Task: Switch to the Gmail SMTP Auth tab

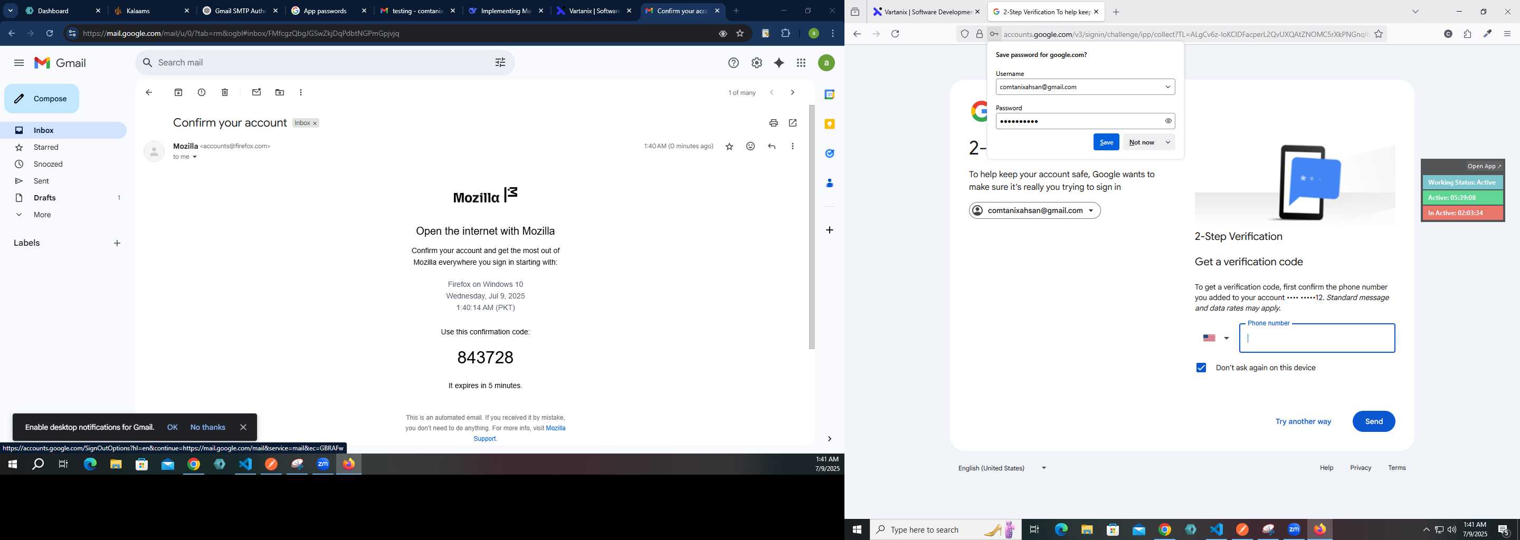Action: [x=241, y=11]
